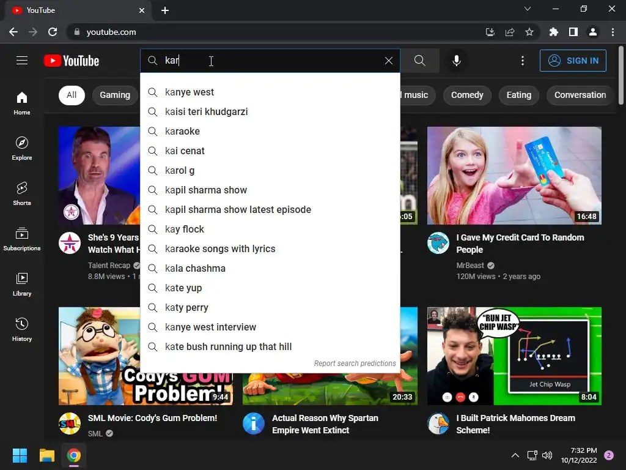Viewport: 626px width, 470px height.
Task: Choose the 'kay flock' suggestion
Action: point(270,229)
